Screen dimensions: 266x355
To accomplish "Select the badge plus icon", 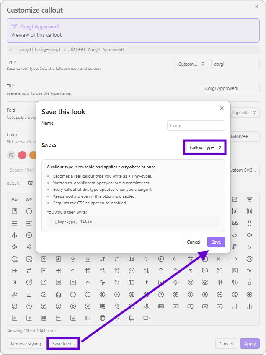I will (x=249, y=294).
